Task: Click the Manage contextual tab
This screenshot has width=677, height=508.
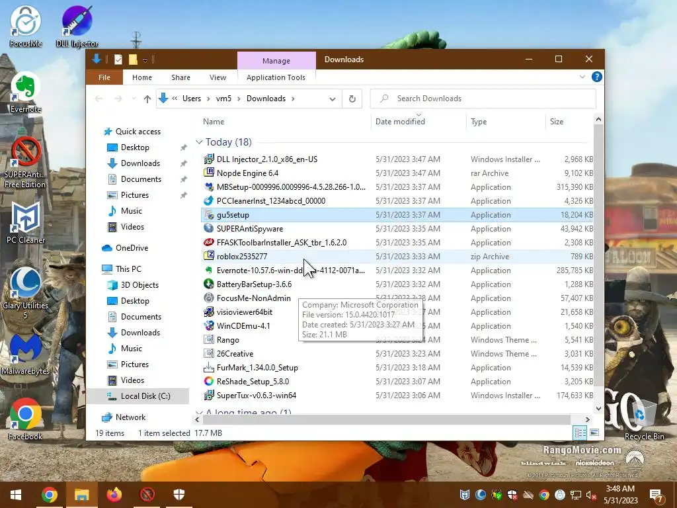Action: click(276, 61)
